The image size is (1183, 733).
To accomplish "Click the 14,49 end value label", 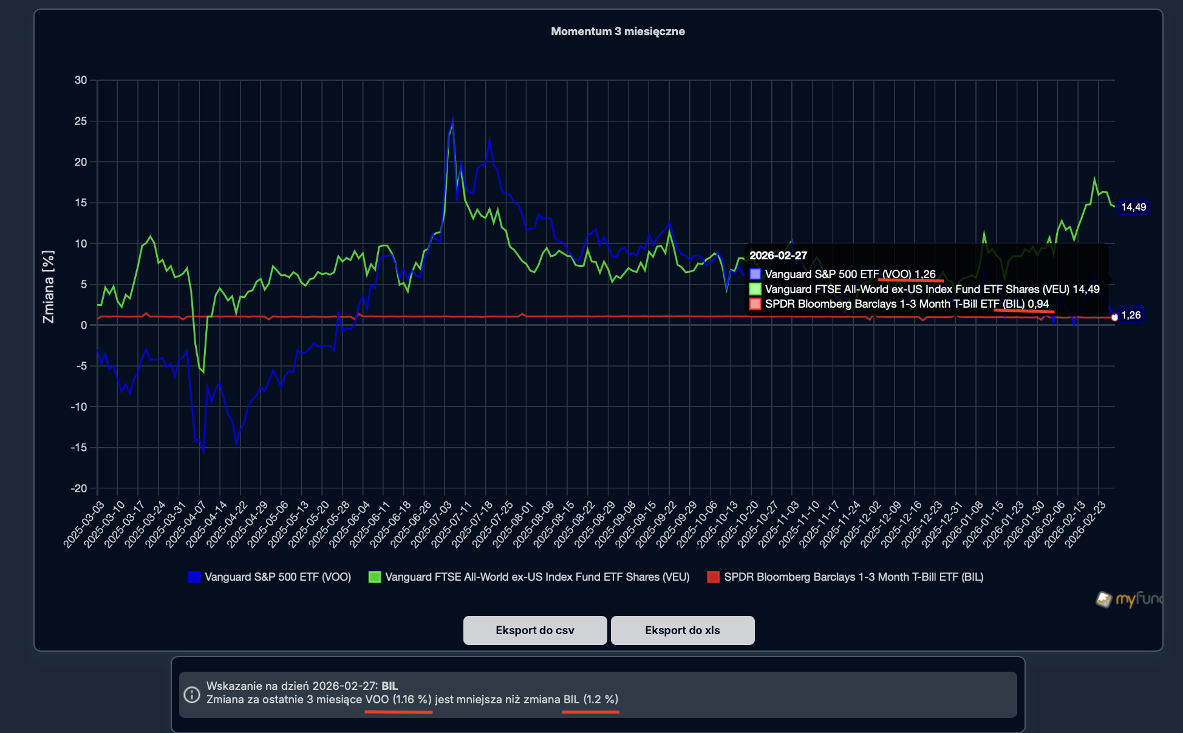I will 1133,208.
